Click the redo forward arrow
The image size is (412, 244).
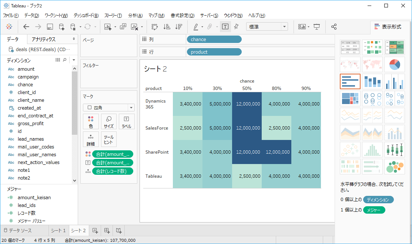pos(38,27)
